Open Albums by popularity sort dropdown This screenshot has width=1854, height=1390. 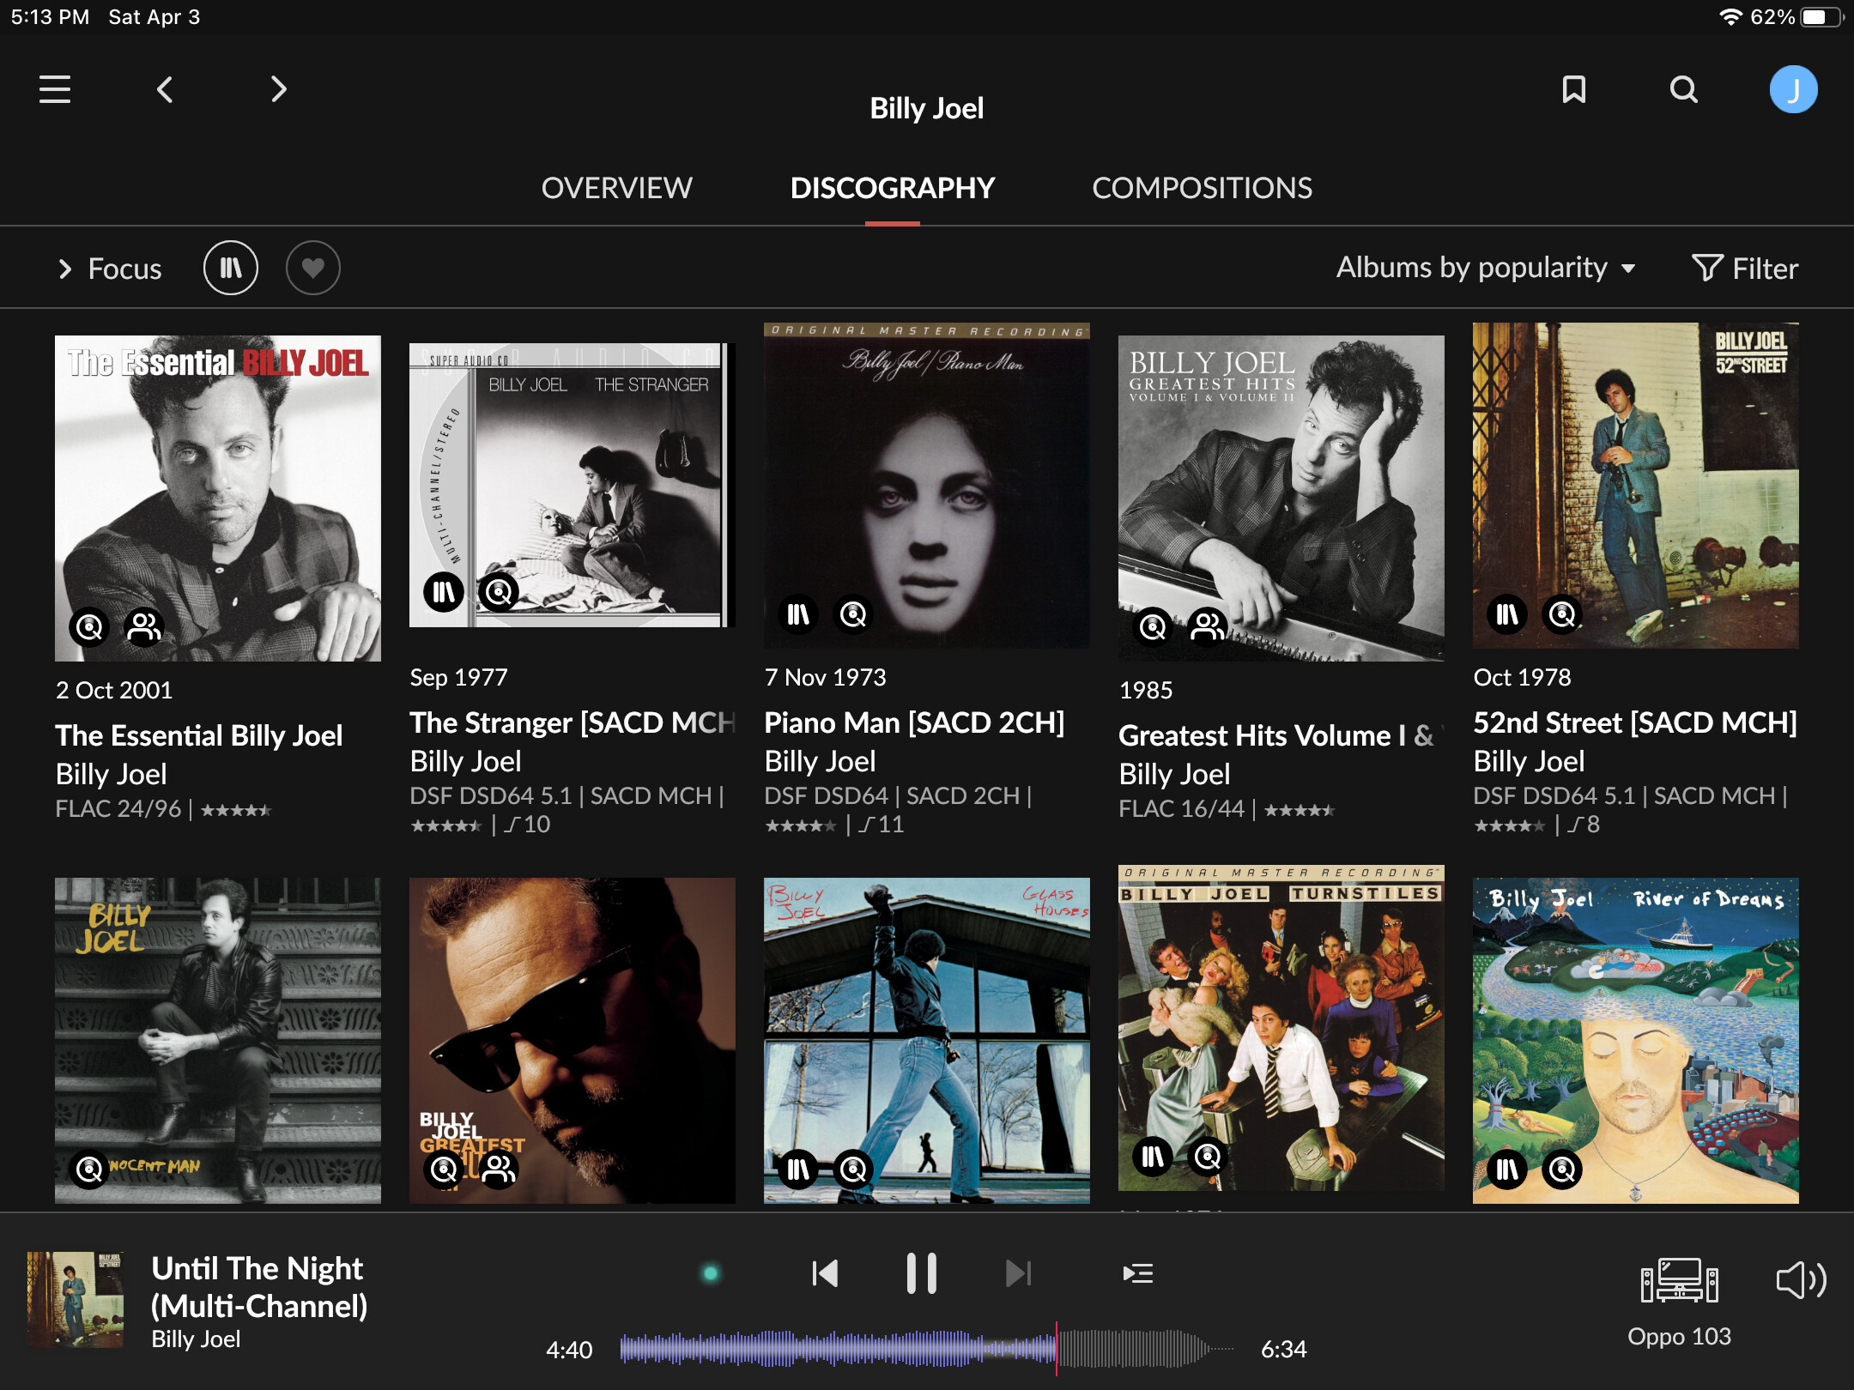tap(1485, 268)
